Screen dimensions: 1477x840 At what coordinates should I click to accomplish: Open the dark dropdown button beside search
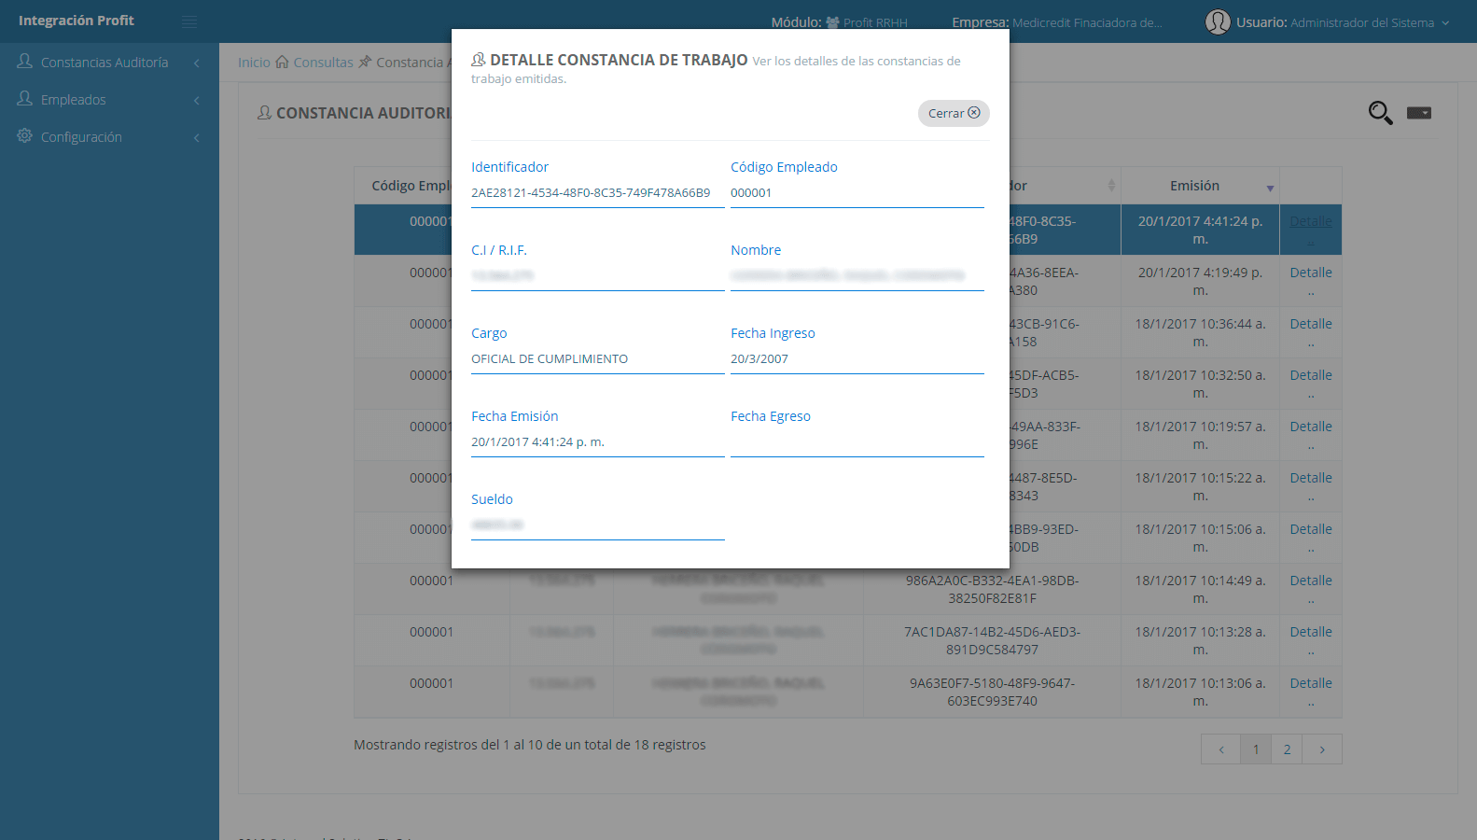click(1419, 113)
